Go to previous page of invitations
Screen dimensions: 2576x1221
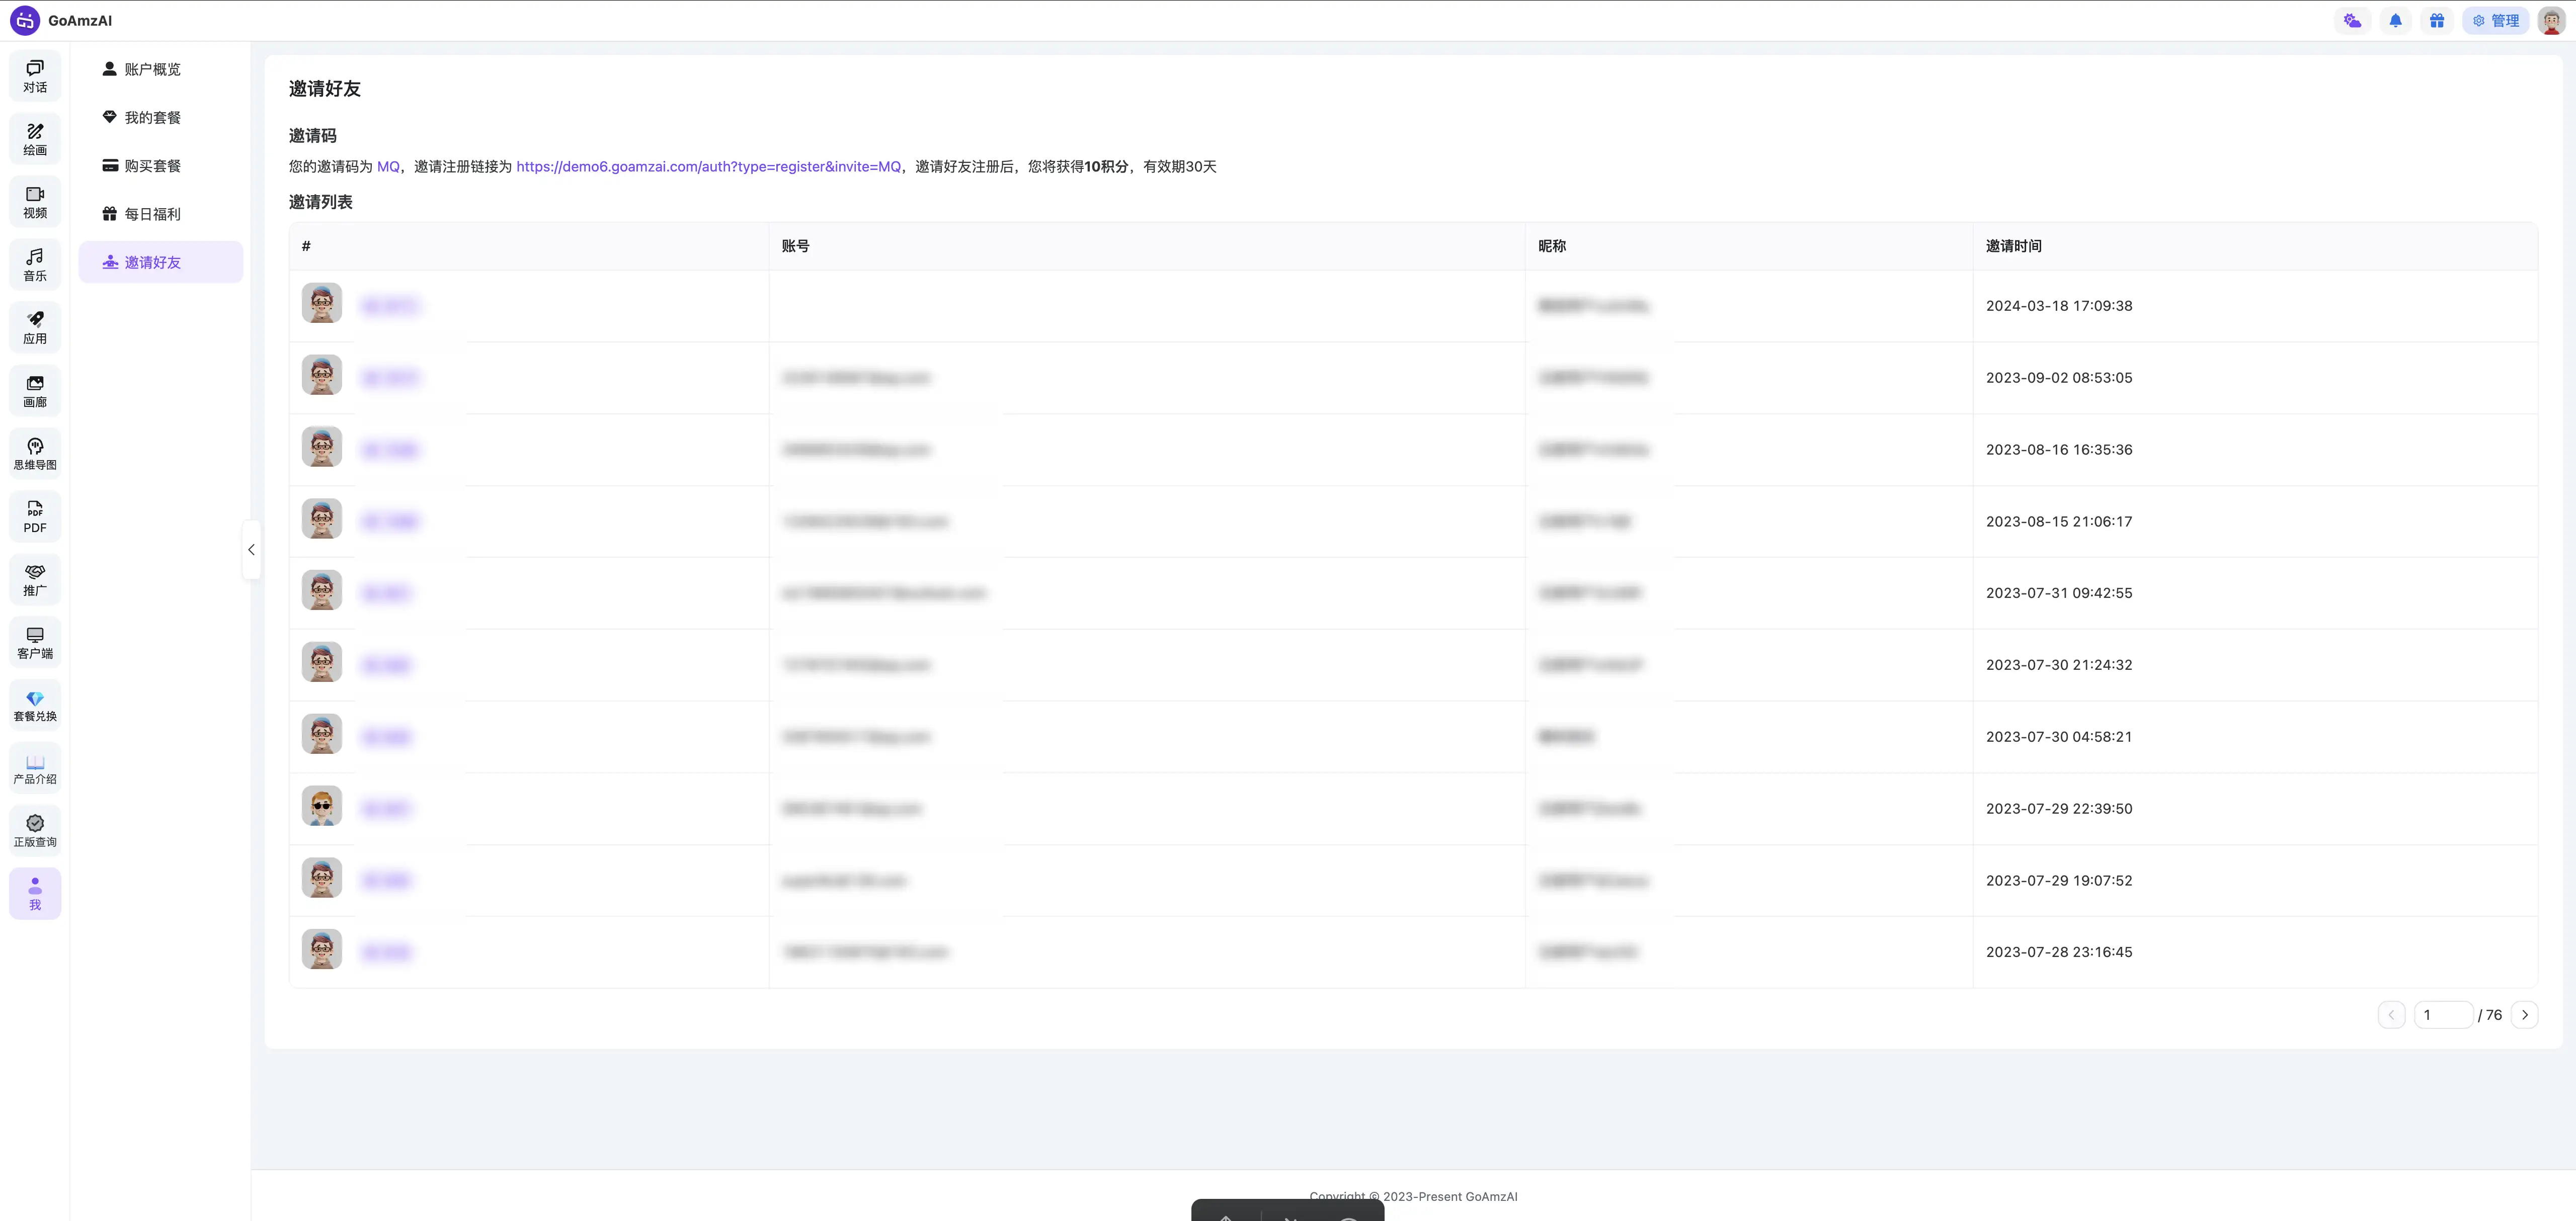point(2391,1015)
